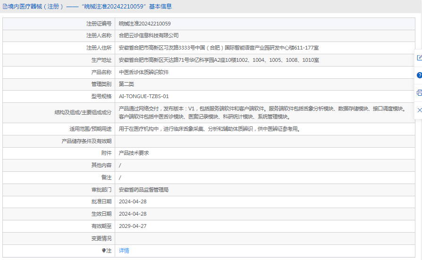Image resolution: width=422 pixels, height=260 pixels.
Task: Click the 变更情况 label
Action: [101, 238]
